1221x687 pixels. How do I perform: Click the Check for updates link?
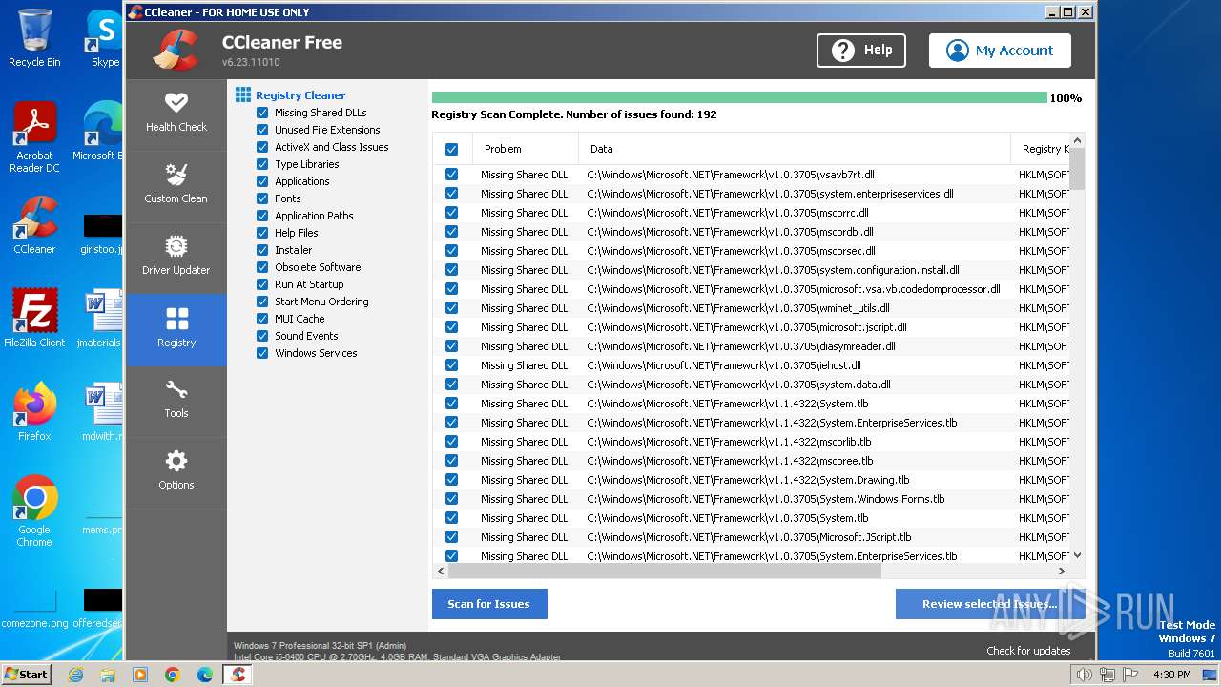click(x=1028, y=651)
